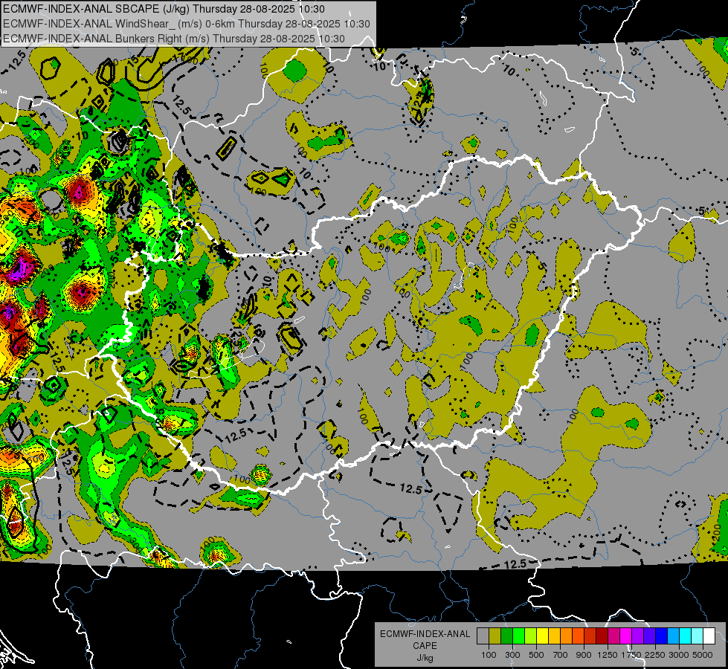
Task: Click the legend value 500
Action: (536, 655)
